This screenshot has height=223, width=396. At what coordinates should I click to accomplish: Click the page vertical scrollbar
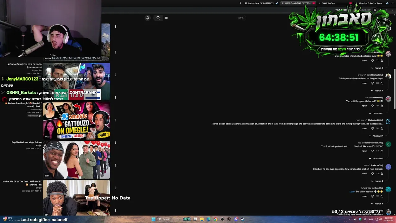pyautogui.click(x=394, y=89)
